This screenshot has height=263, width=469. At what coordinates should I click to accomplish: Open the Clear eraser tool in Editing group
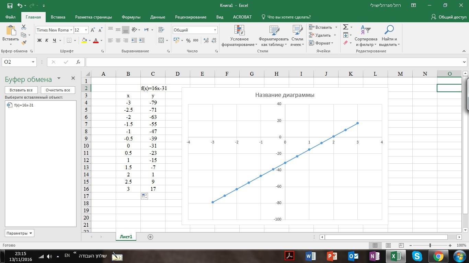346,43
